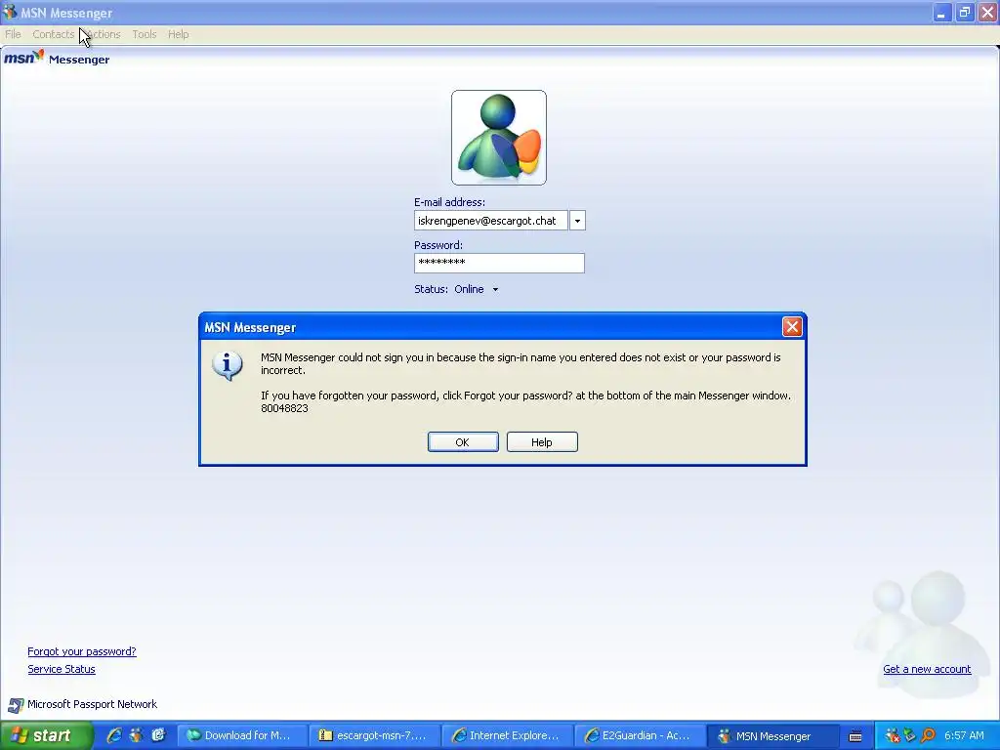
Task: Launch Internet Explorer from Quick Launch
Action: 114,736
